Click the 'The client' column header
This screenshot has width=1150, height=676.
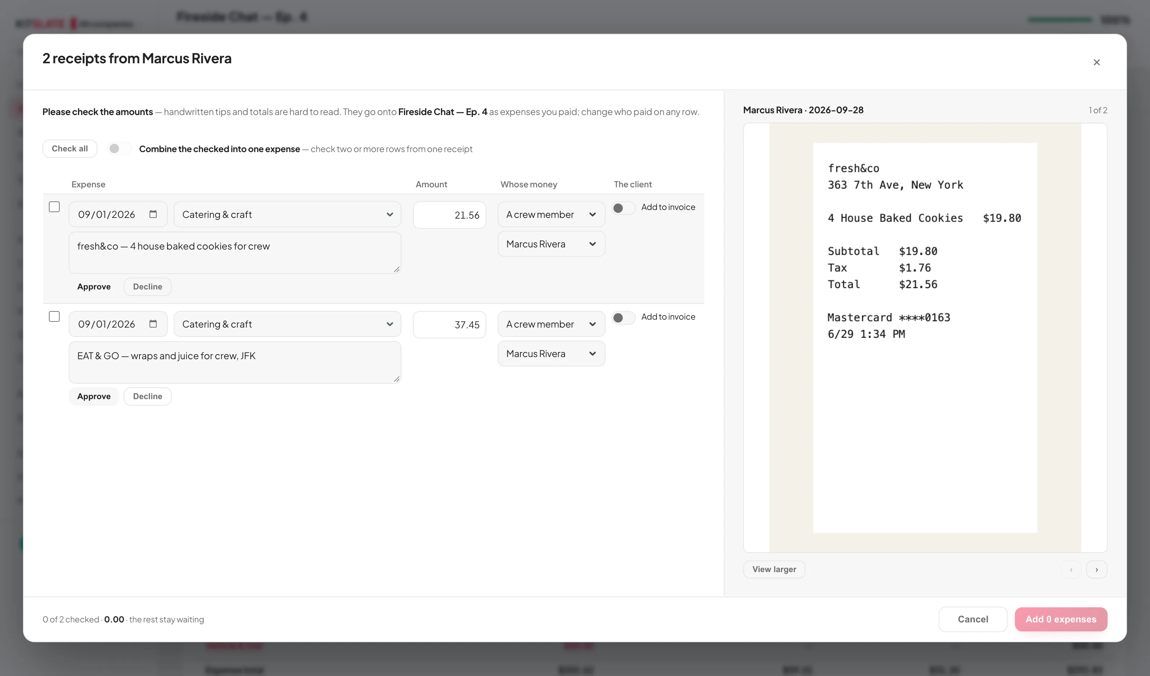(632, 184)
